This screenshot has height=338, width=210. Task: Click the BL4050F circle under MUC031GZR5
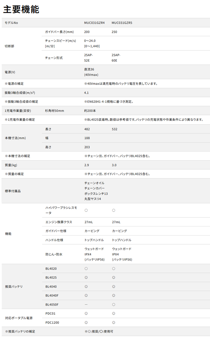point(113,305)
